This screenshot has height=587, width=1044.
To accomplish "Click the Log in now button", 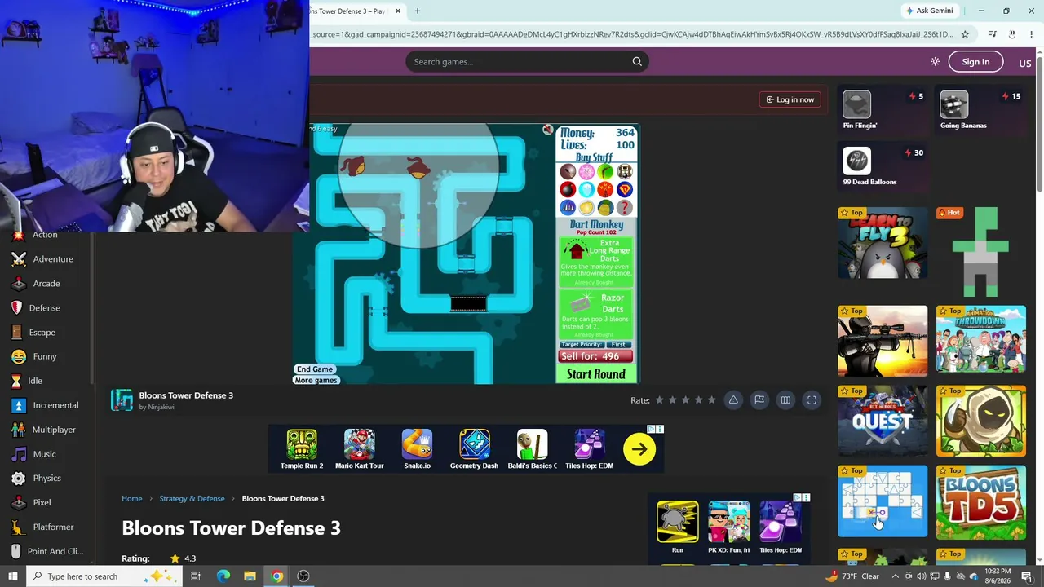I will click(x=790, y=99).
